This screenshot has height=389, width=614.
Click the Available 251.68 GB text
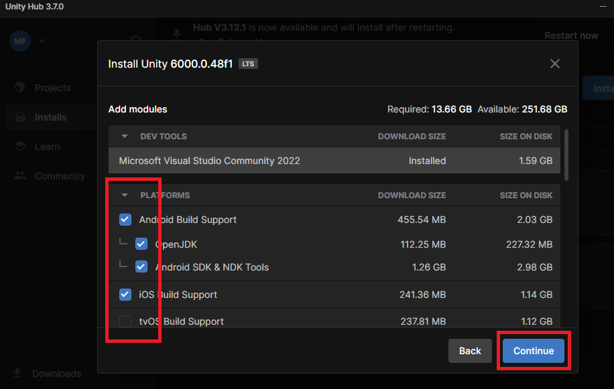(x=522, y=109)
